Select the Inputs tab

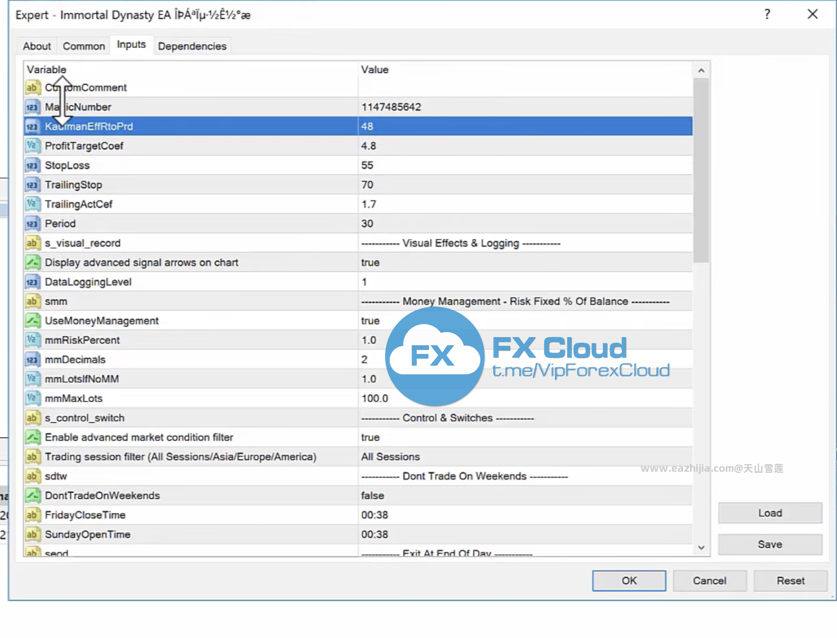coord(131,45)
